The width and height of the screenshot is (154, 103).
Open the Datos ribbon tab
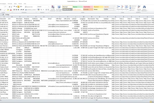[x=15, y=4]
